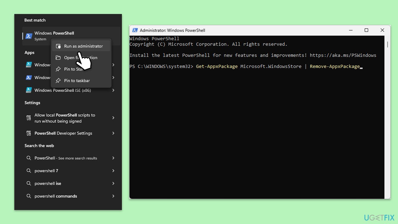Click the Windows PowerShell ISE (x86) app icon
Viewport: 398px width, 224px height.
tap(29, 90)
